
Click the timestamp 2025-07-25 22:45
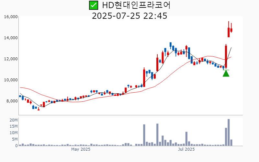[129, 16]
